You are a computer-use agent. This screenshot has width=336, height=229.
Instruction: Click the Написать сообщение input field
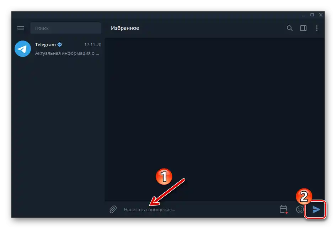tap(149, 209)
